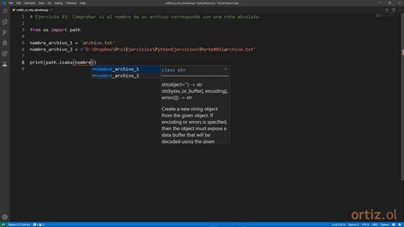Open the Source Control view icon

pos(5,32)
